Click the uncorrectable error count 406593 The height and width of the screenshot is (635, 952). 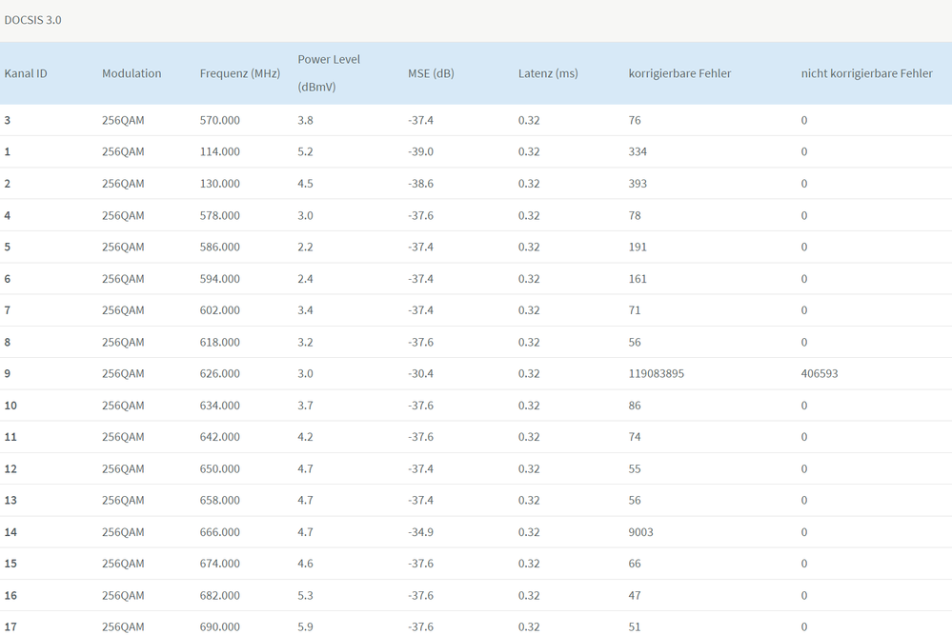click(x=820, y=373)
